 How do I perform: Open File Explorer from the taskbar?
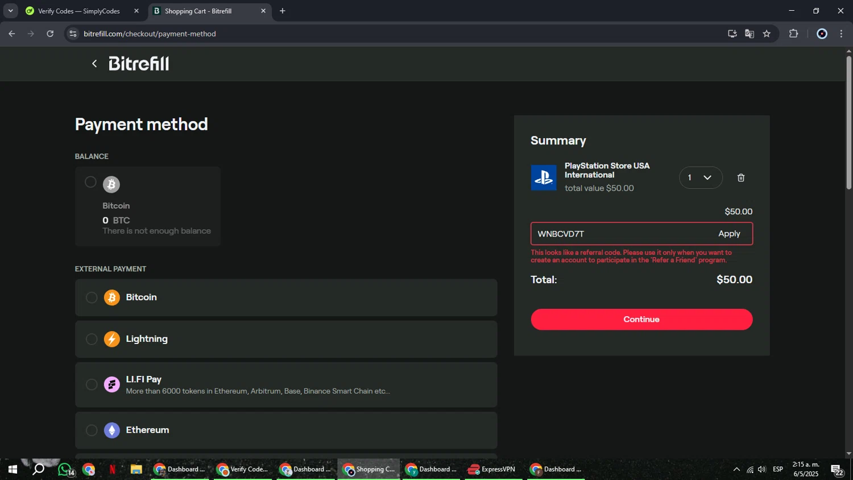[136, 470]
